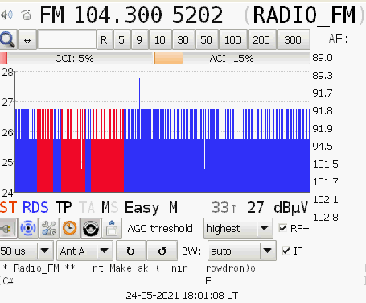Select the 50 step button

pos(207,39)
